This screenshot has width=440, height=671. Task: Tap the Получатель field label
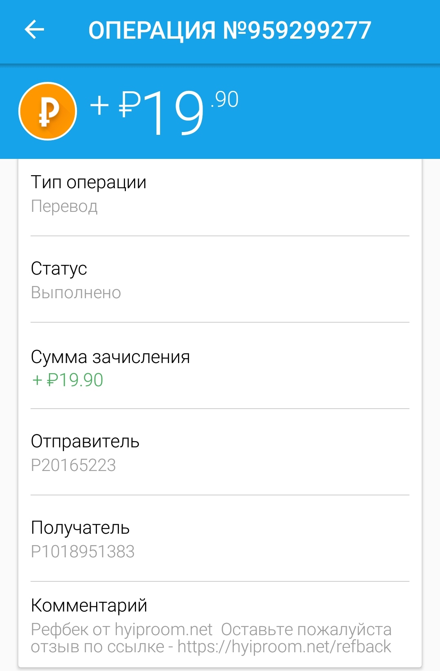(x=80, y=528)
